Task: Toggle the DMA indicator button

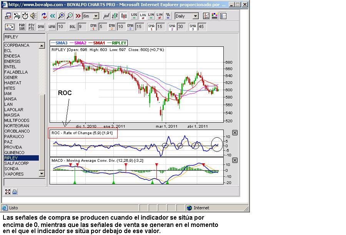Action: tap(41, 27)
